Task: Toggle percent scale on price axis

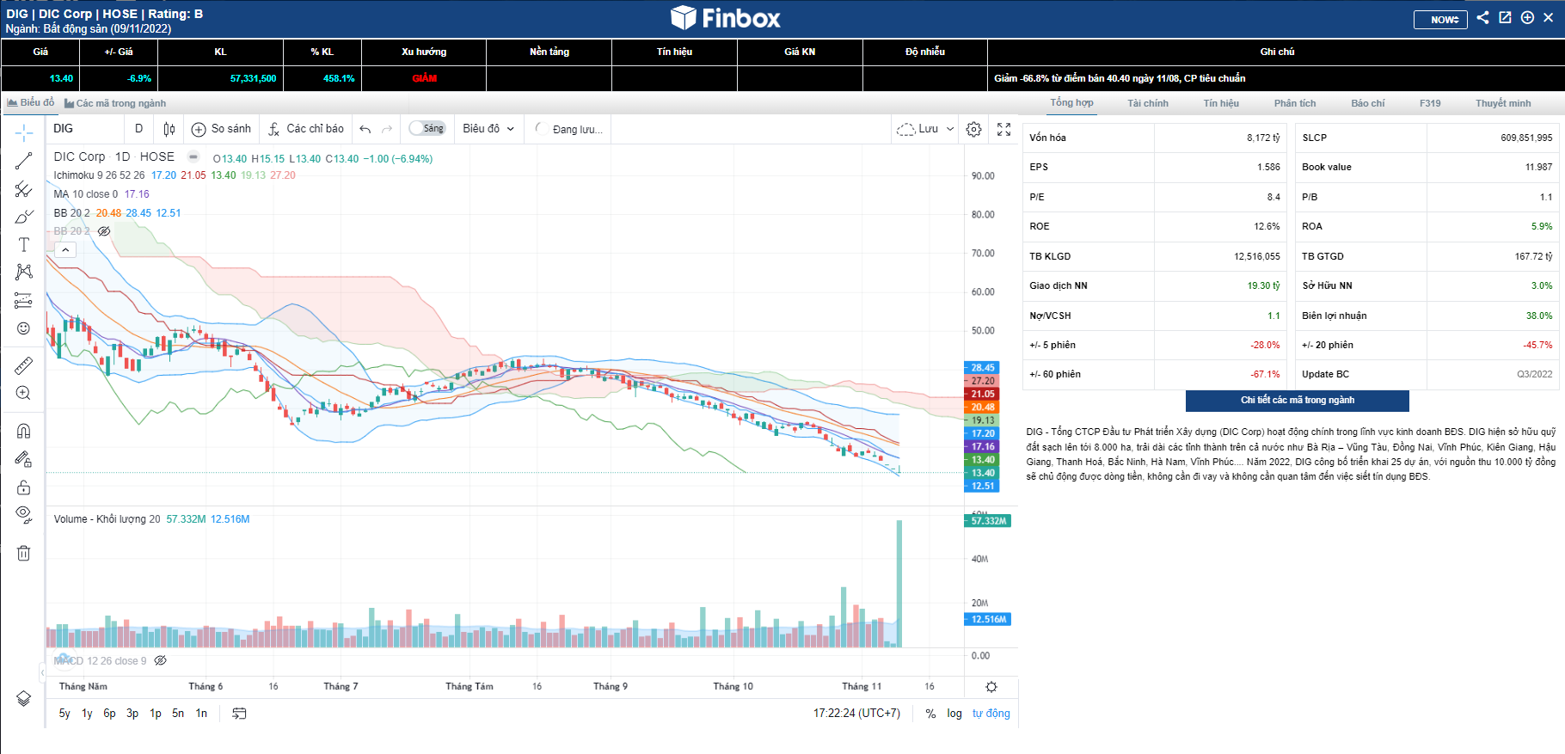Action: coord(930,714)
